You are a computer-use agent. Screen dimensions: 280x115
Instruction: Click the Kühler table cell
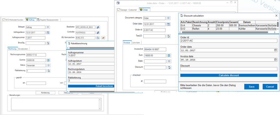[247, 28]
